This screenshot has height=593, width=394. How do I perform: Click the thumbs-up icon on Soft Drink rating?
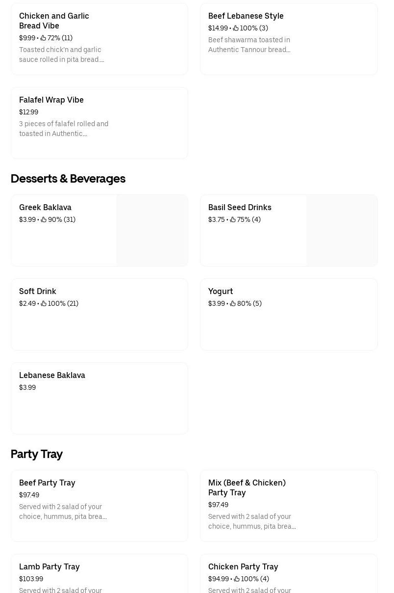tap(44, 303)
